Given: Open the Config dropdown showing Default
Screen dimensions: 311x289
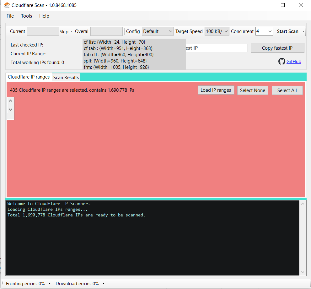Looking at the screenshot, I should 170,31.
